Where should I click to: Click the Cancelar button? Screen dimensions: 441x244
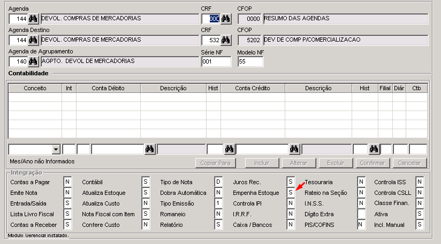tap(409, 163)
